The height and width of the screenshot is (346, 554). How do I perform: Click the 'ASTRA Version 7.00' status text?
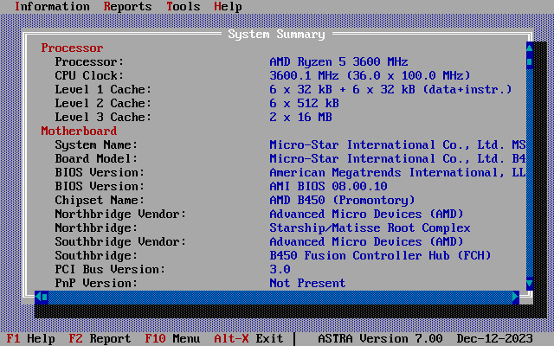tap(380, 338)
